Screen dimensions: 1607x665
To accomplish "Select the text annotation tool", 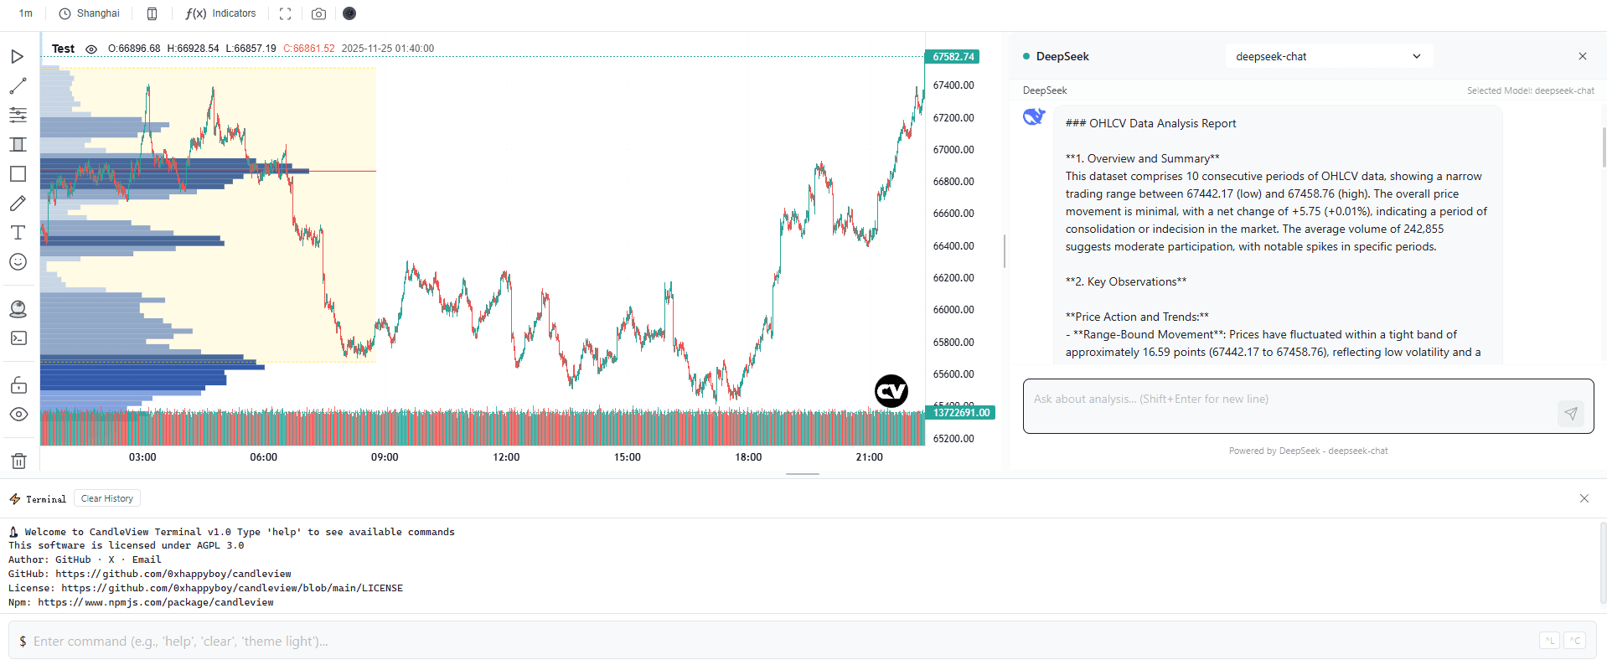I will pyautogui.click(x=18, y=233).
